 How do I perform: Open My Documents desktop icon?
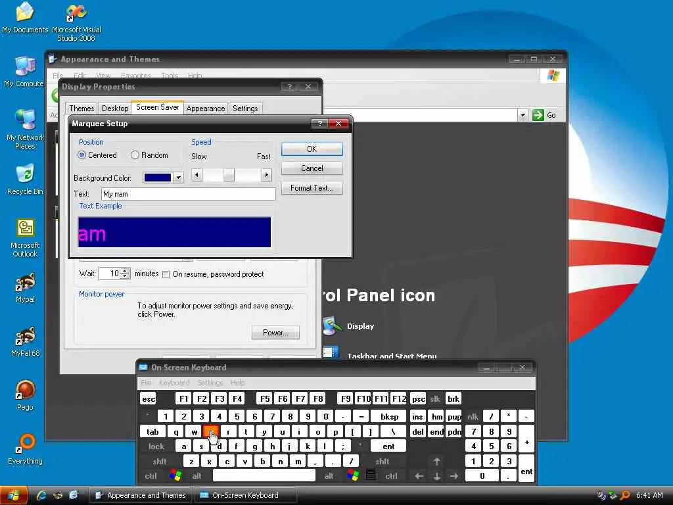25,18
